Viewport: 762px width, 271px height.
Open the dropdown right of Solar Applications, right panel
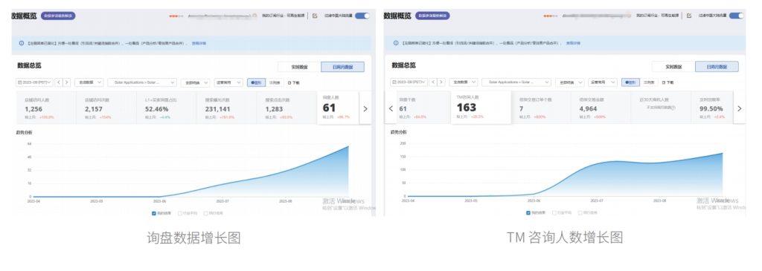click(569, 82)
